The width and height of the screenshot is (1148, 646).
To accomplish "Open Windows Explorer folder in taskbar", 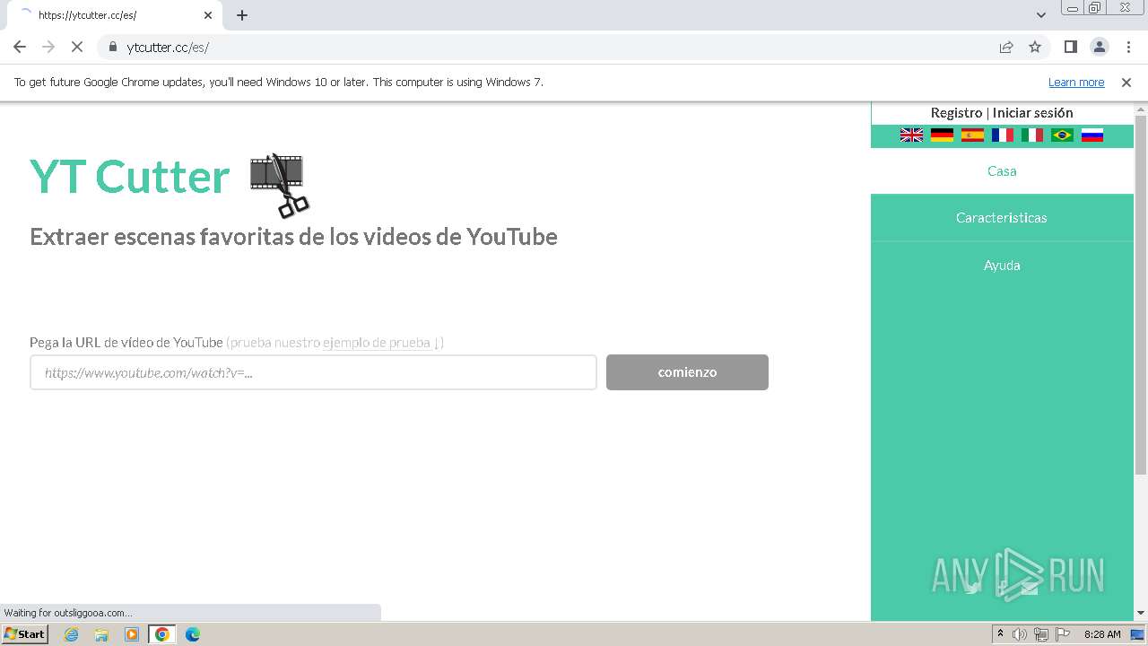I will click(x=101, y=634).
